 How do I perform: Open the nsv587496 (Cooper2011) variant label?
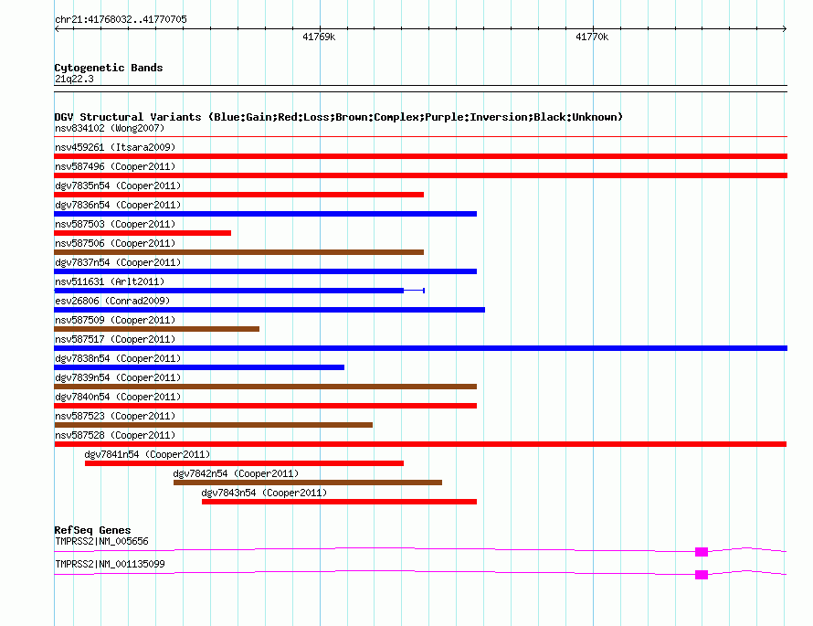point(115,166)
